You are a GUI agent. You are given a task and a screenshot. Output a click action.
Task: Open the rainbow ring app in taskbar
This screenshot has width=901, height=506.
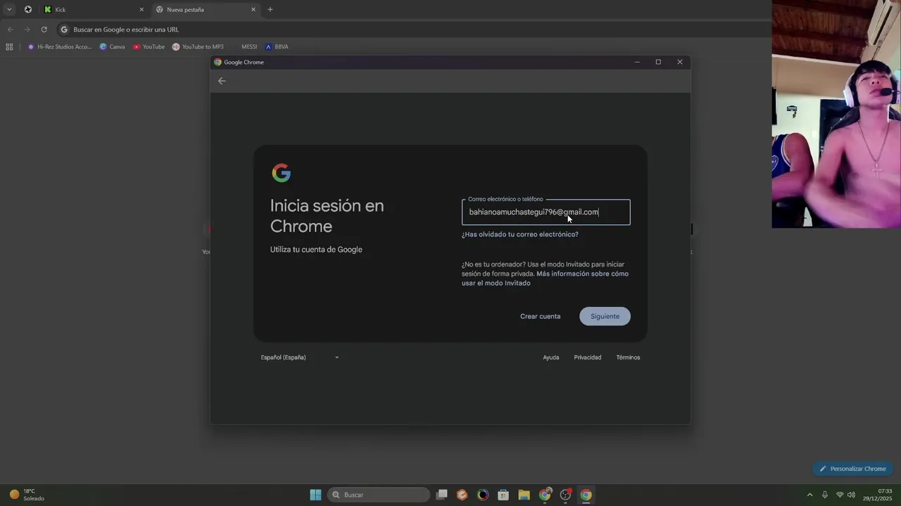tap(483, 495)
